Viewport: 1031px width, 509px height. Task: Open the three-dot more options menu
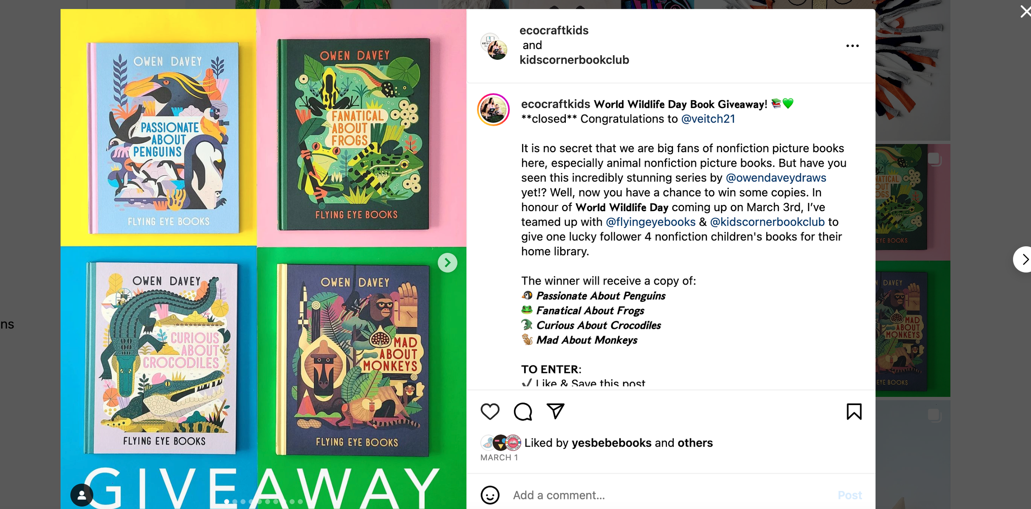point(852,46)
